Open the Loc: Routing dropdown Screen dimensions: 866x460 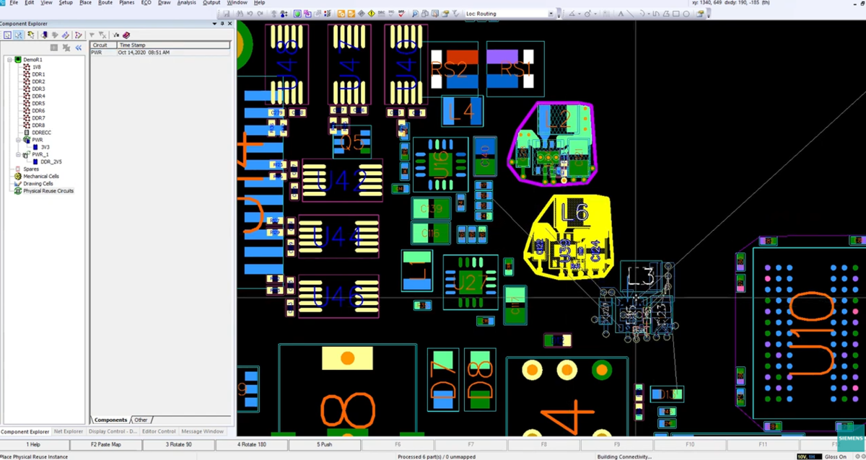pyautogui.click(x=551, y=14)
